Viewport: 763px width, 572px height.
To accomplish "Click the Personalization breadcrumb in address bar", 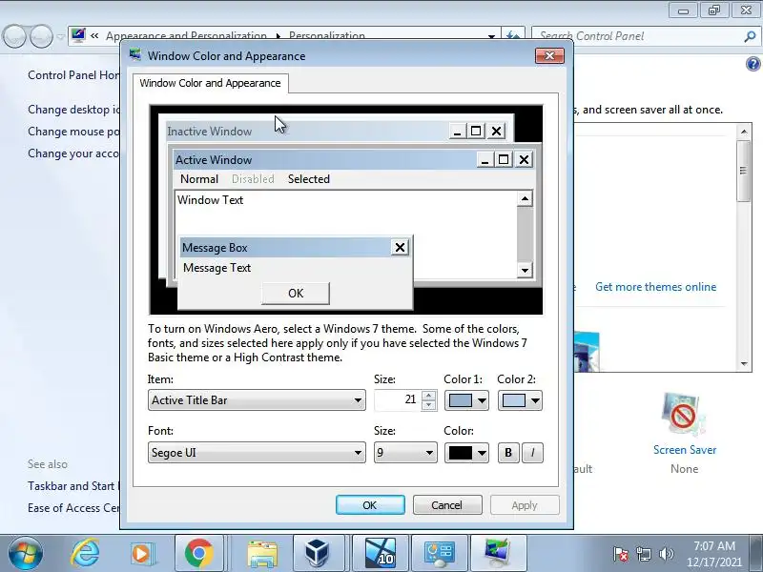I will 326,36.
